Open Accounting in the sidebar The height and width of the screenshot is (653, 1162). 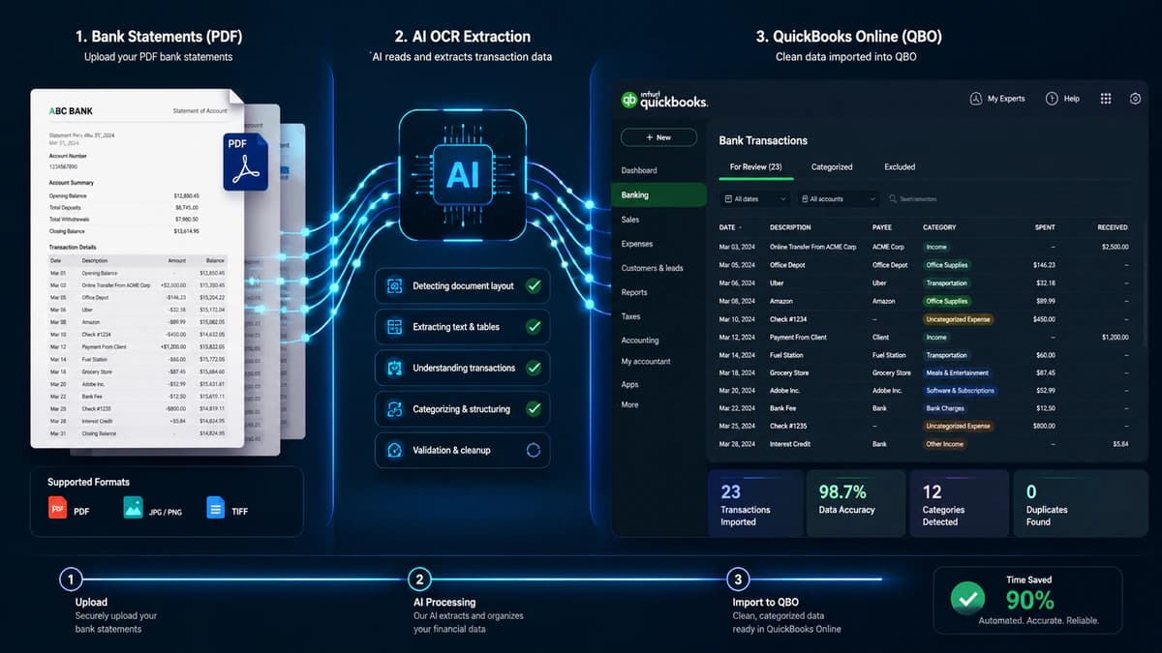pos(640,341)
